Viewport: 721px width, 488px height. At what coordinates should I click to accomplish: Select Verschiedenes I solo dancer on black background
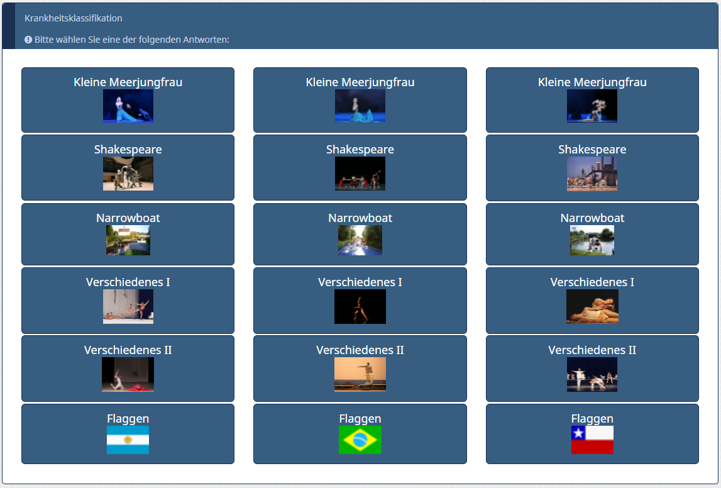360,306
